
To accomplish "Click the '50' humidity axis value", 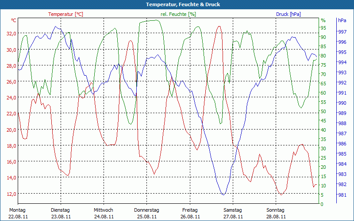I will pyautogui.click(x=323, y=111).
